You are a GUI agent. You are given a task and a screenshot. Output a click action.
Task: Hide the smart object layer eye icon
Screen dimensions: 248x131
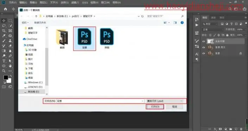tap(204, 41)
